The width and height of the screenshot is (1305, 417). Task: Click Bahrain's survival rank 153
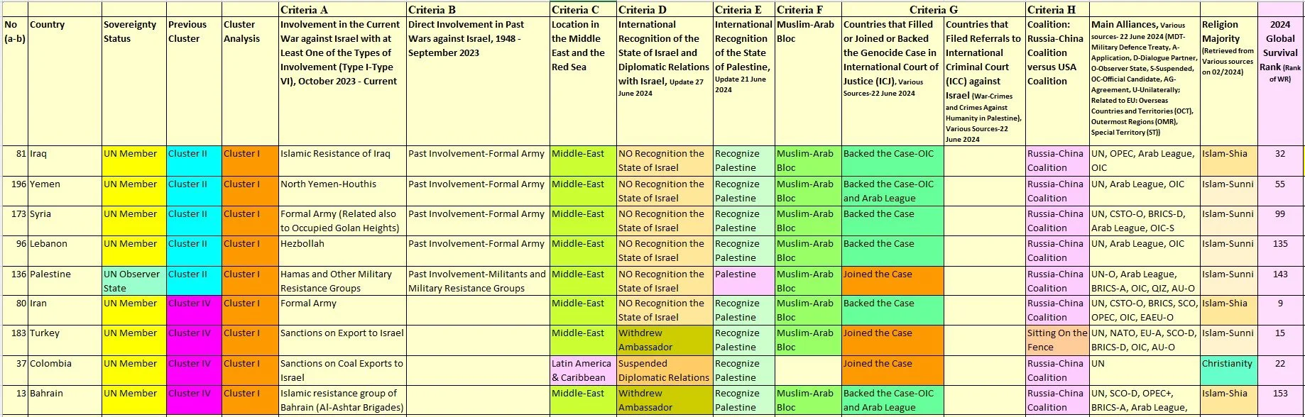point(1280,401)
